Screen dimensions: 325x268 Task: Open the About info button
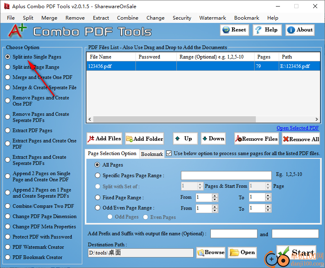pyautogui.click(x=300, y=30)
